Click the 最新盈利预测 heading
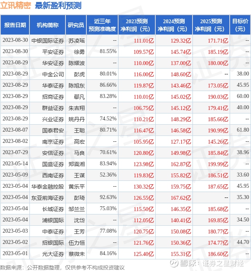 [x=58, y=5]
